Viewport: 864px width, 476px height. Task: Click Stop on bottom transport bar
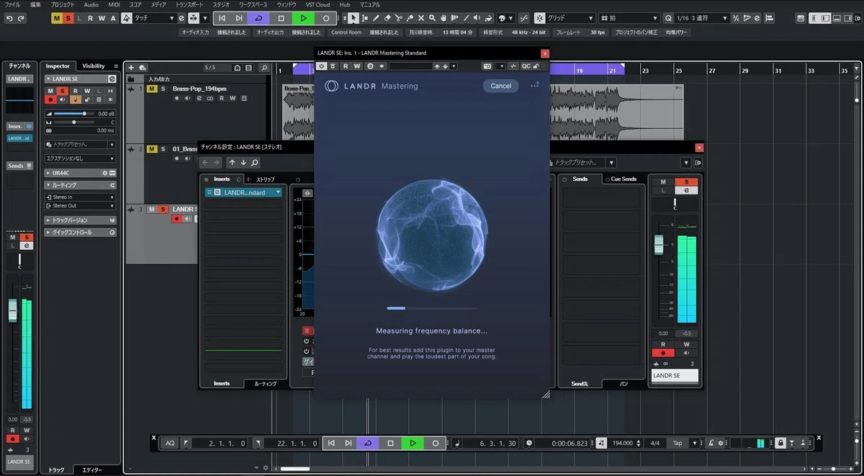click(390, 443)
